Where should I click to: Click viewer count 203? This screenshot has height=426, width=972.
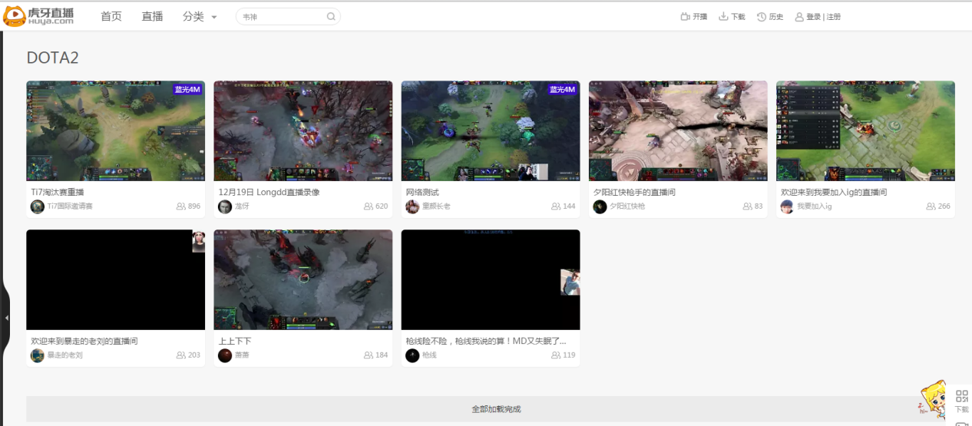(x=188, y=355)
